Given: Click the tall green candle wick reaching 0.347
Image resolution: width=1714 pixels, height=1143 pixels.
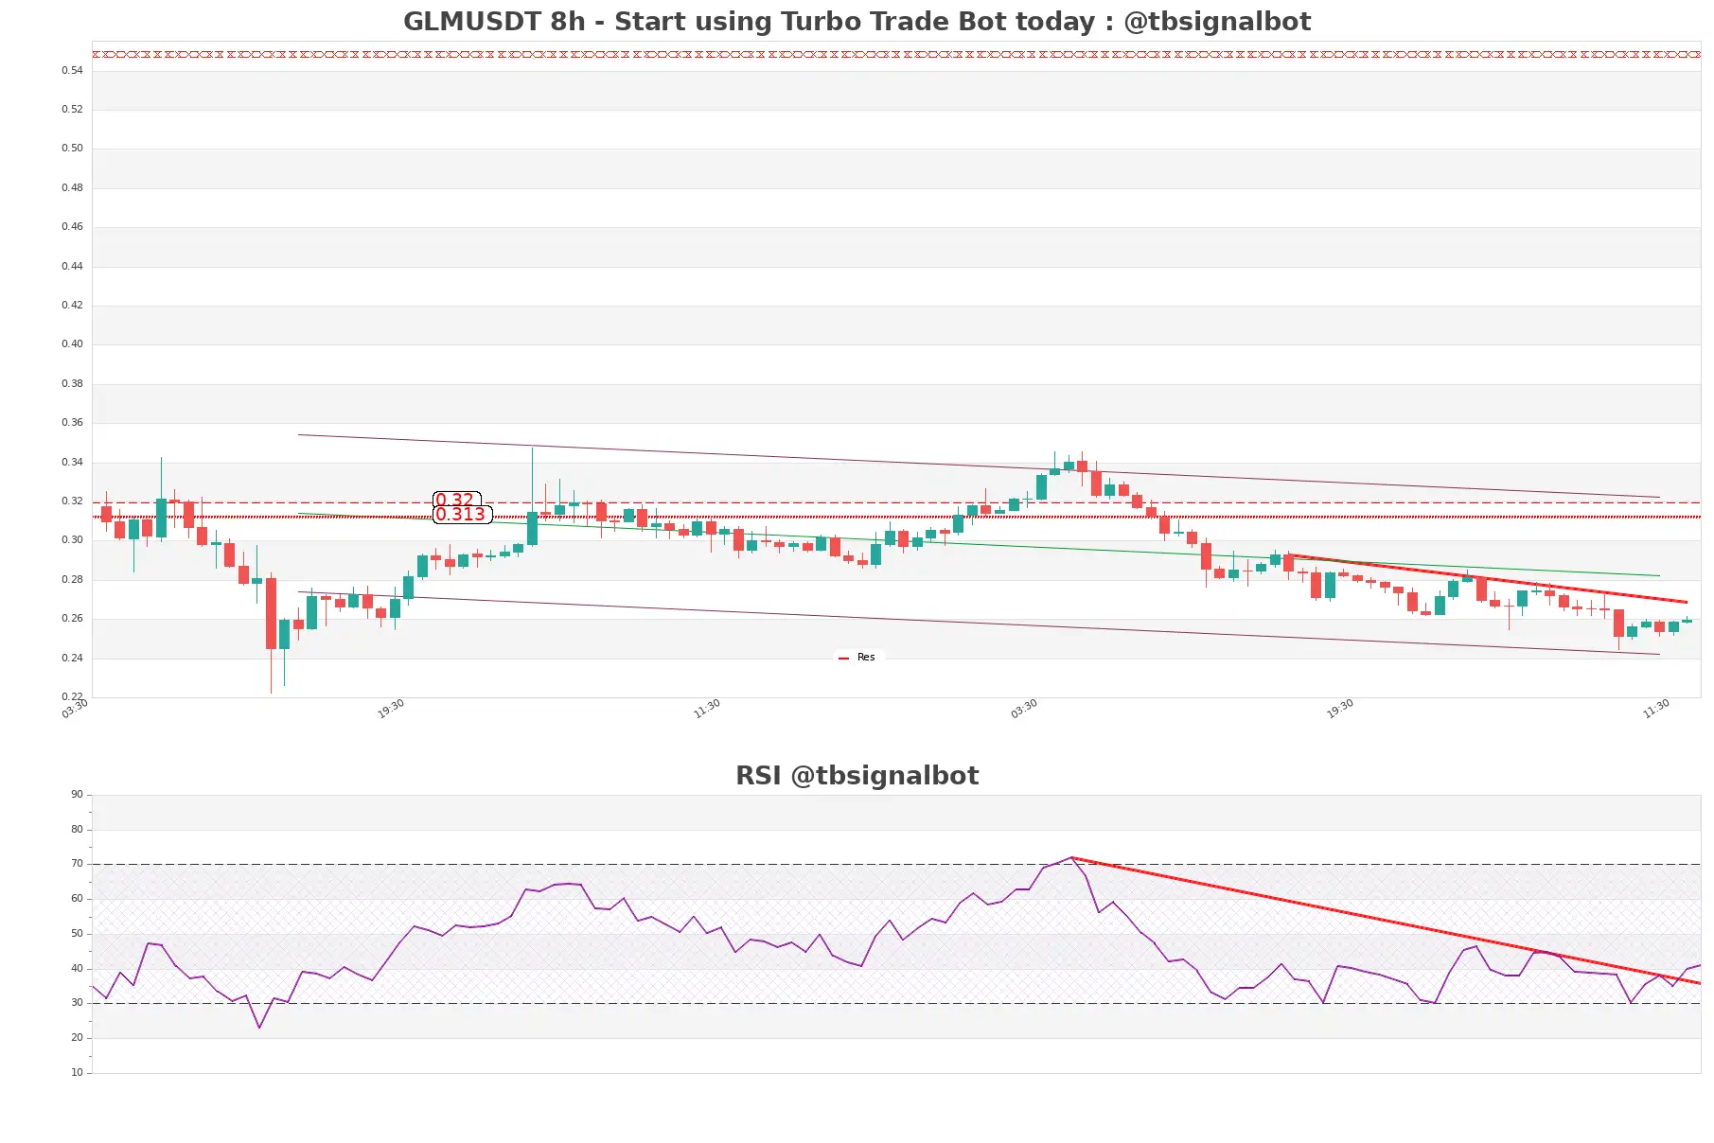Looking at the screenshot, I should 532,496.
